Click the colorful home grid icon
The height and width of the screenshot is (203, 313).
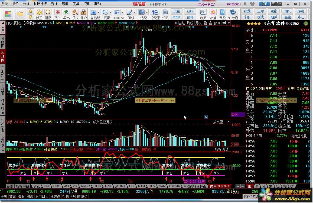[x=8, y=14]
